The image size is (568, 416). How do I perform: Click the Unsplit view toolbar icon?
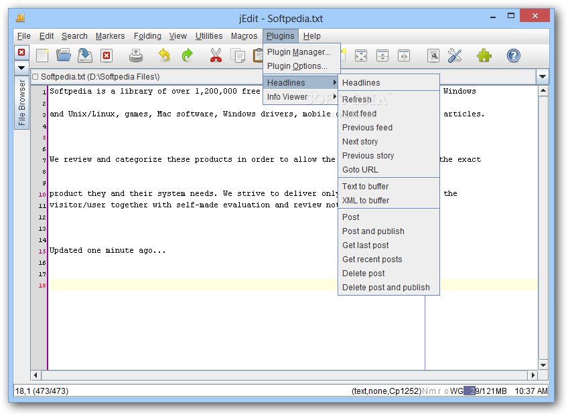tap(361, 56)
